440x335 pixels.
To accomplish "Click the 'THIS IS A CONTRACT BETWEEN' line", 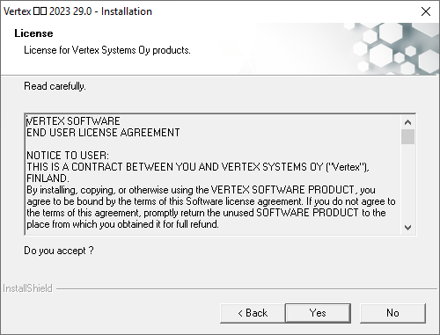I will tap(198, 167).
